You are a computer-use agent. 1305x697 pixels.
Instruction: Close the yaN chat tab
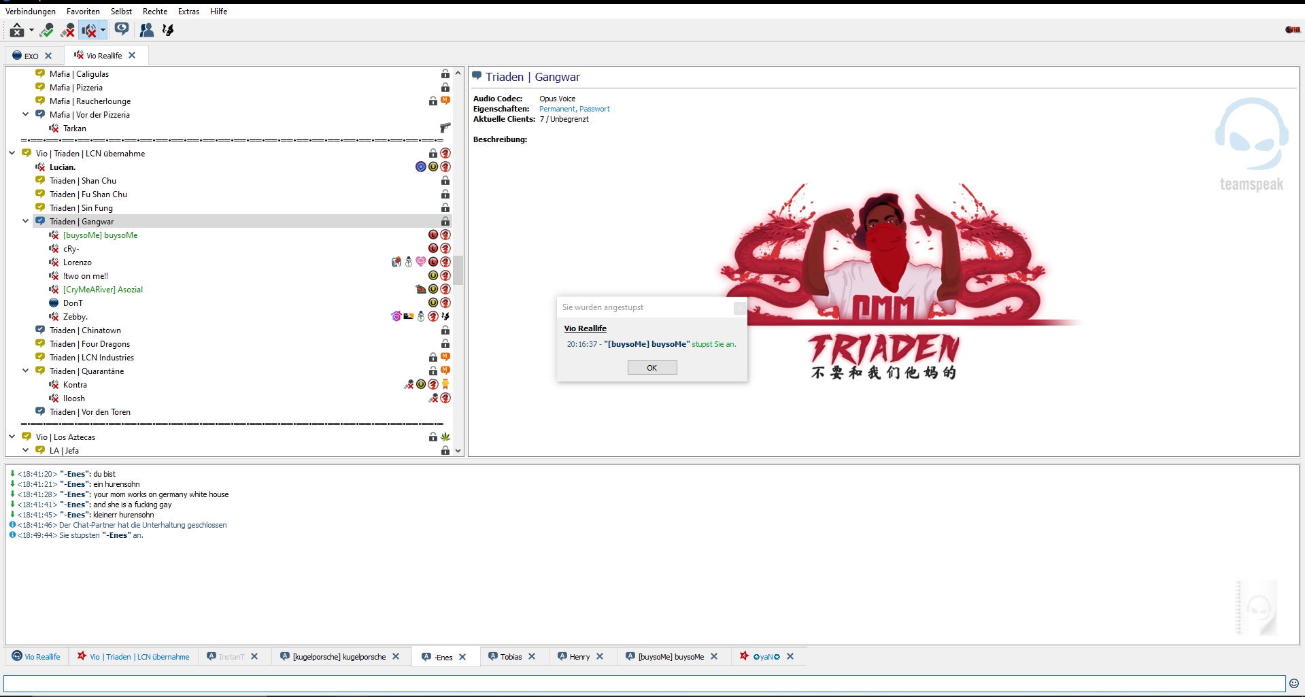pyautogui.click(x=790, y=657)
